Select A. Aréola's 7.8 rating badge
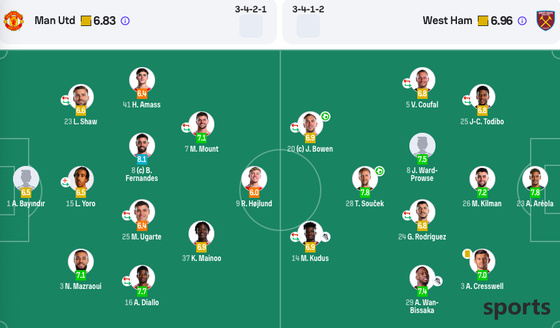The height and width of the screenshot is (328, 560). coord(535,193)
